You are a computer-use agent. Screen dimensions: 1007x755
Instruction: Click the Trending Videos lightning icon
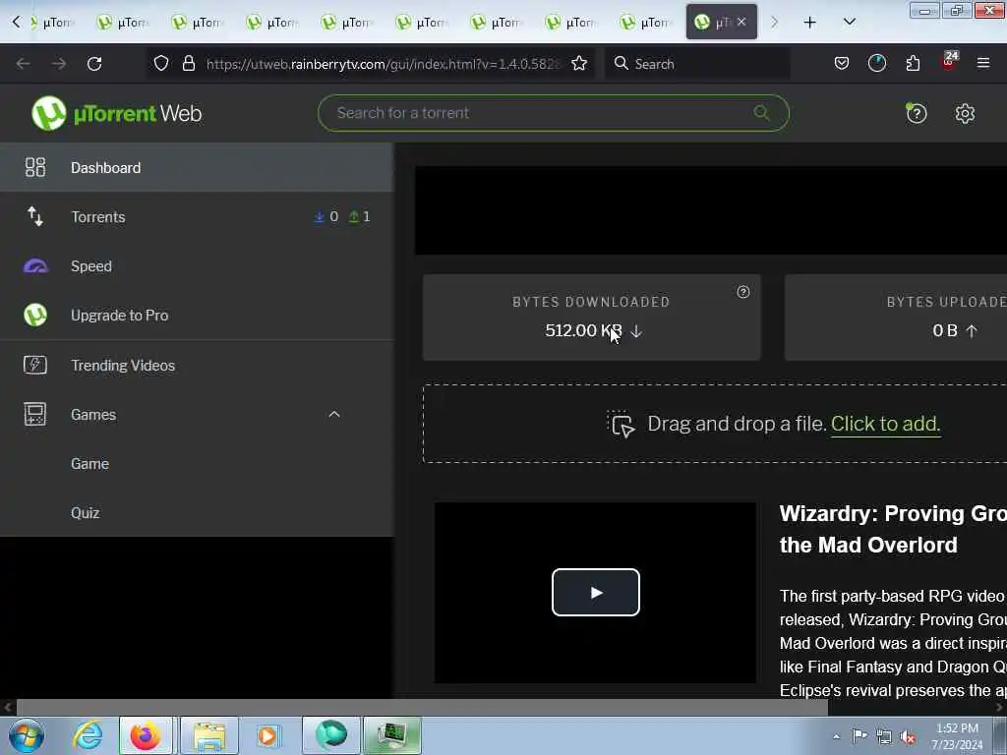click(x=35, y=366)
